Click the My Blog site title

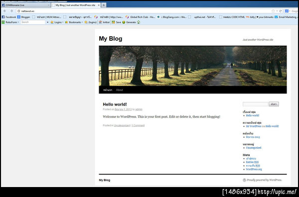[111, 39]
